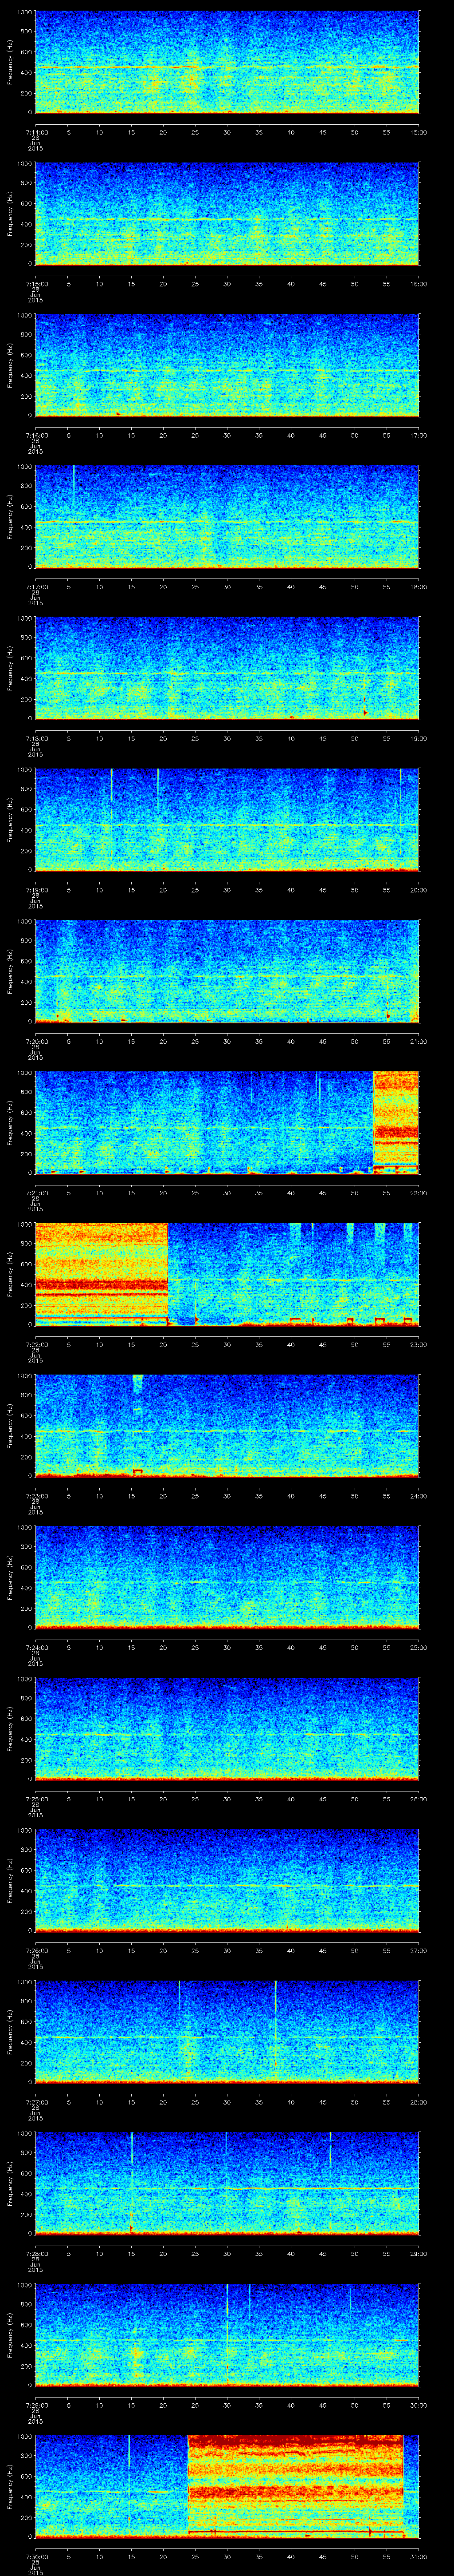The width and height of the screenshot is (454, 2576).
Task: Click the 17:00 end time label
Action: (x=419, y=435)
